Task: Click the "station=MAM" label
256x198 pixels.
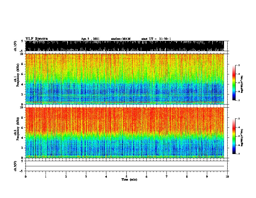Action: (121, 39)
